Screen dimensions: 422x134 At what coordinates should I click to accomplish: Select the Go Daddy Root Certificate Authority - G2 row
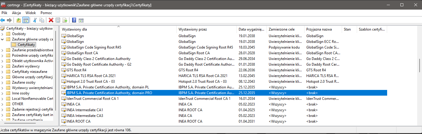[x=224, y=64]
